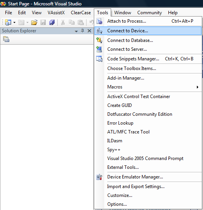
Task: Click the New Project toolbar icon
Action: click(x=8, y=22)
